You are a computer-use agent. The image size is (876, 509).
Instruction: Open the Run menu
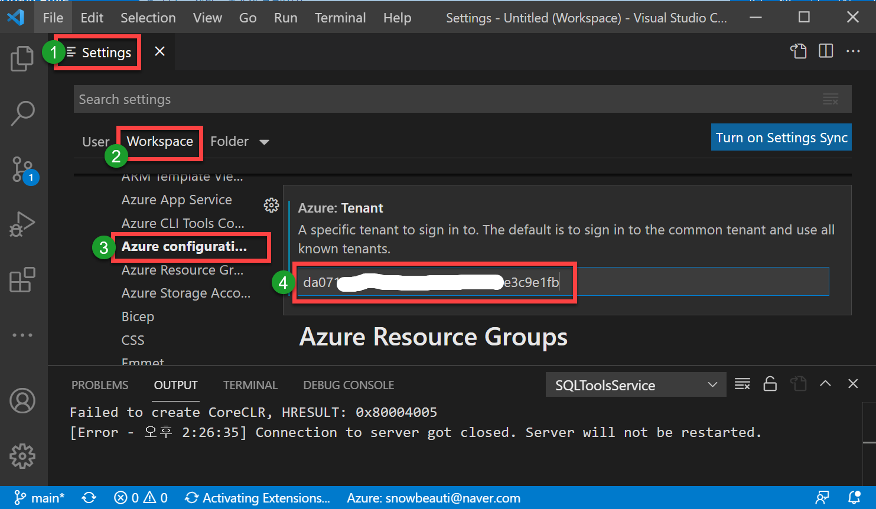[285, 18]
